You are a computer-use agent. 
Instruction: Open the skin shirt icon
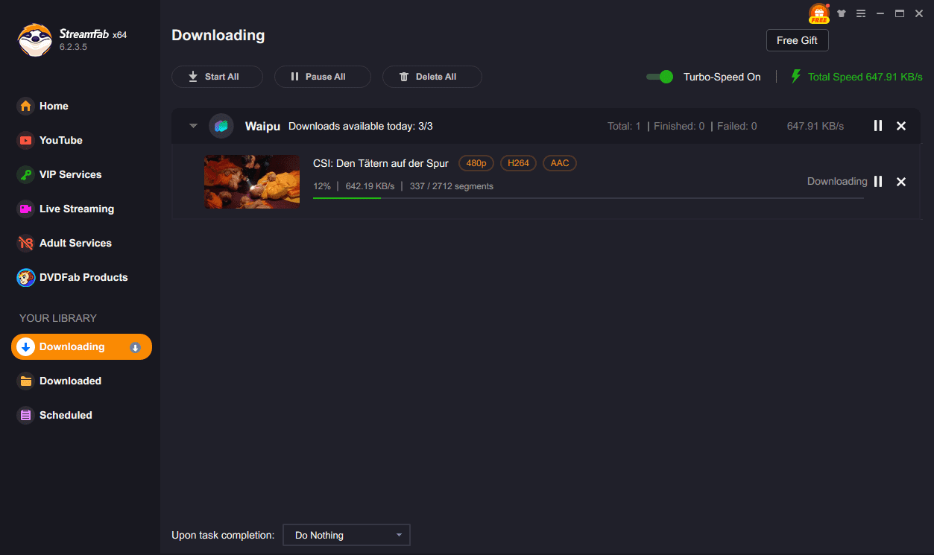pyautogui.click(x=842, y=13)
